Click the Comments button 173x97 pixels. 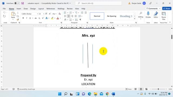coord(153,8)
